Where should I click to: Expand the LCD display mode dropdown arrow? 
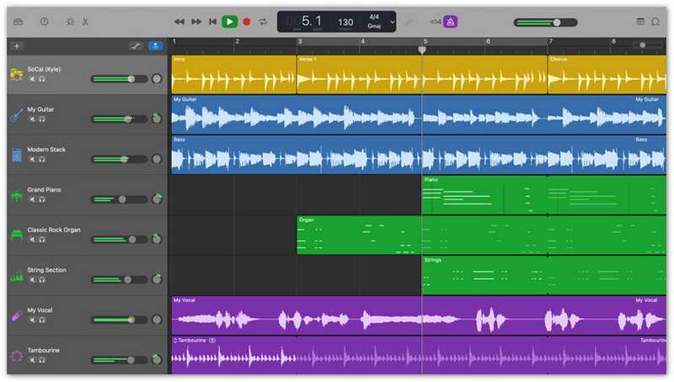(x=393, y=21)
